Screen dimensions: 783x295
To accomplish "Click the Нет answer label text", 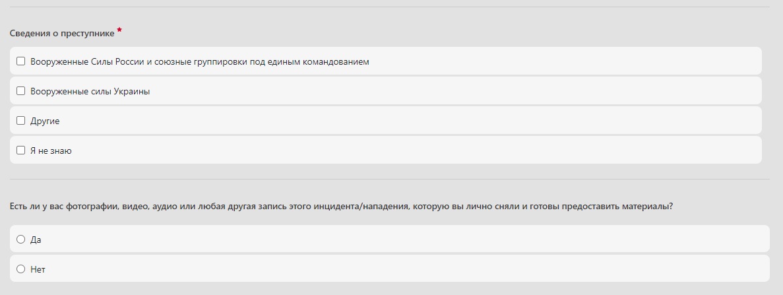I will (x=38, y=269).
